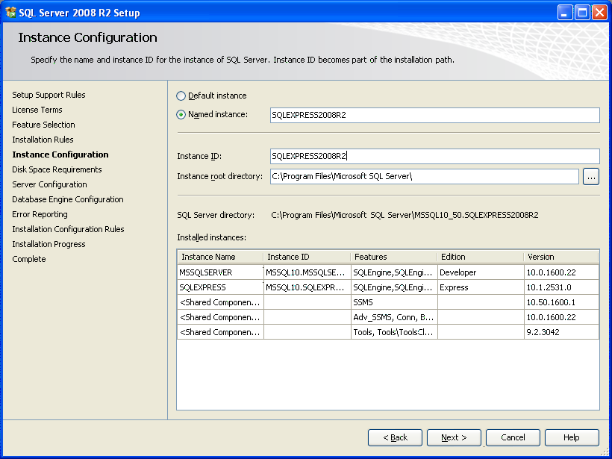
Task: Sort by the Features column header
Action: click(x=394, y=257)
